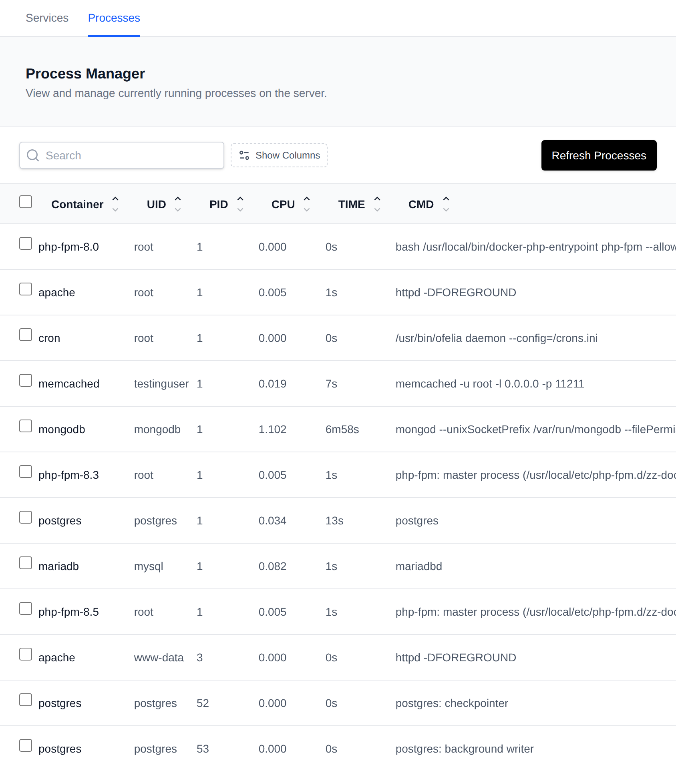Check the mariadb row checkbox
Screen dimensions: 676x771
click(26, 563)
